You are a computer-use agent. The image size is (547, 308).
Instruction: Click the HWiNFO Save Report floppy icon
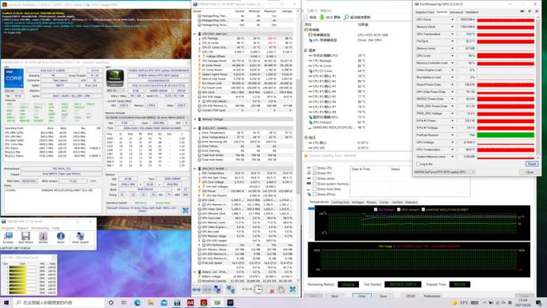(25, 238)
